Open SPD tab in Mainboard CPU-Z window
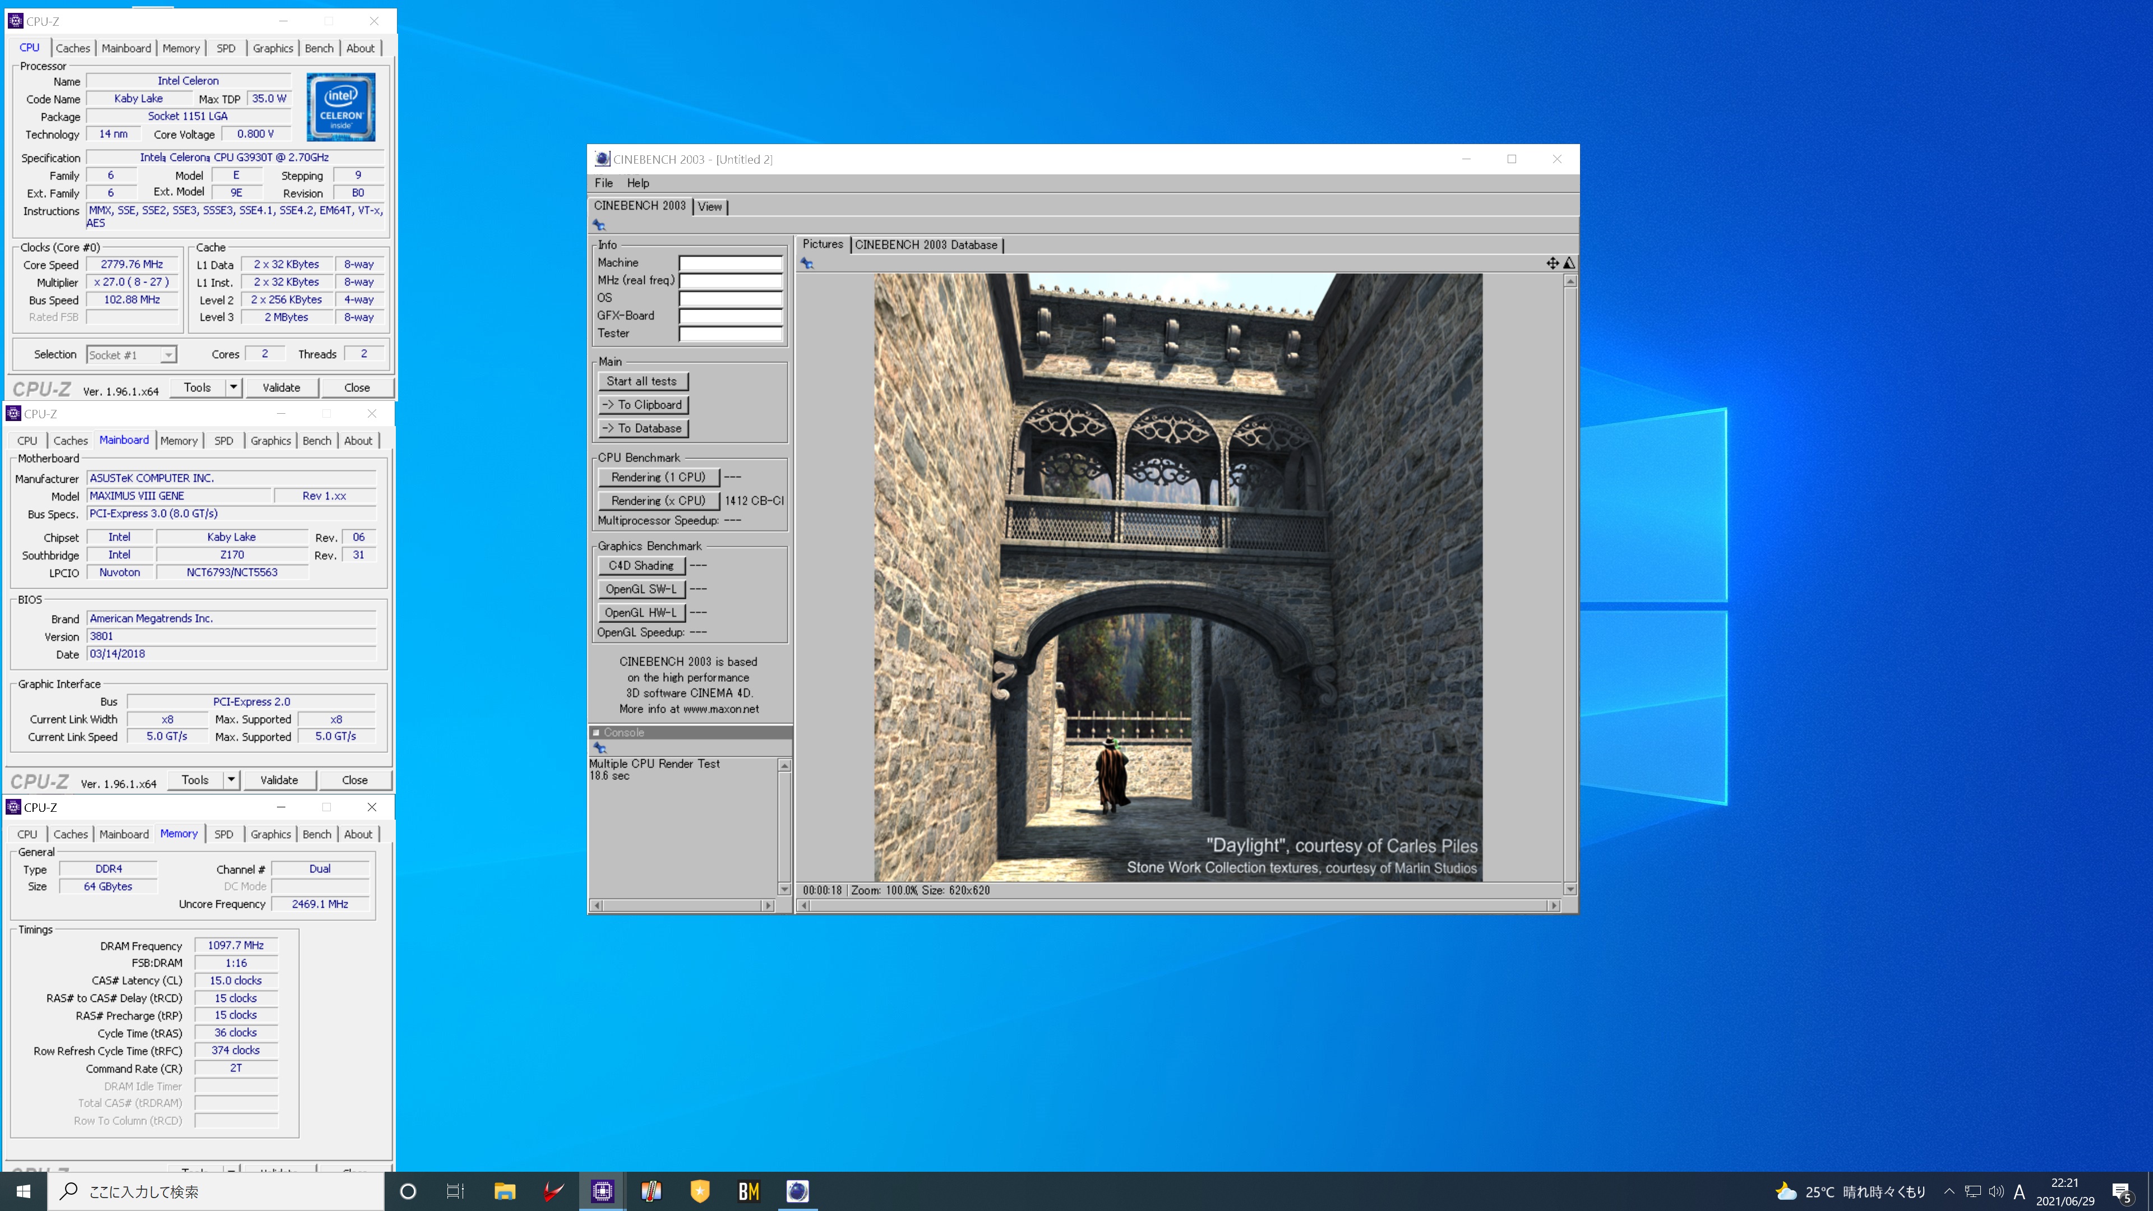This screenshot has height=1211, width=2153. pos(223,441)
